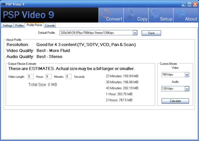Open Setup with the gear icon
Image resolution: width=199 pixels, height=141 pixels.
tap(160, 15)
